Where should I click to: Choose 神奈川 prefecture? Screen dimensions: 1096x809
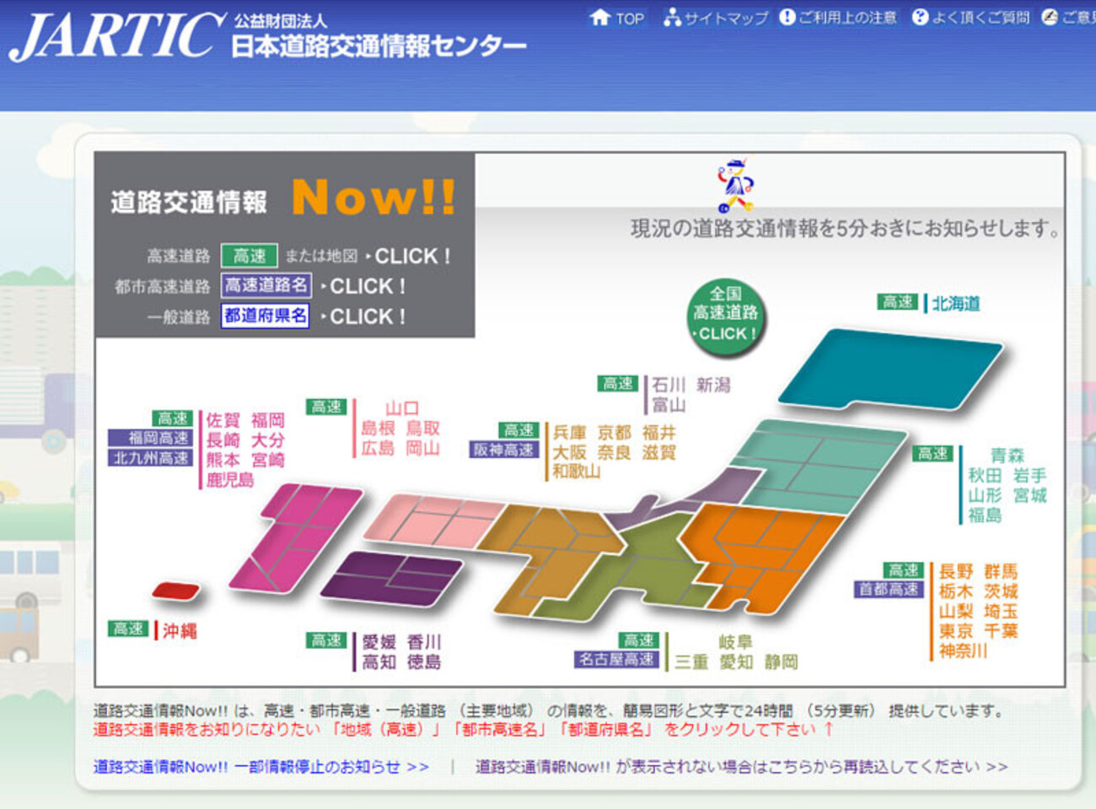click(964, 650)
